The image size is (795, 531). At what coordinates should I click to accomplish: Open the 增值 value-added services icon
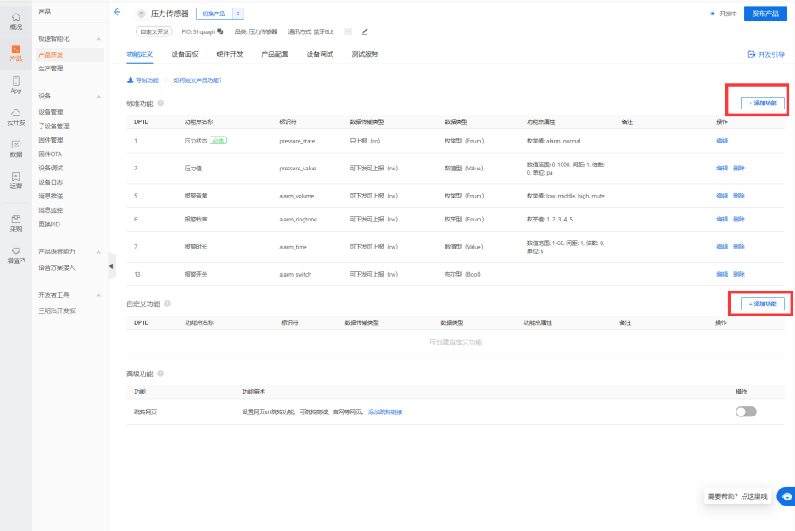click(x=16, y=255)
